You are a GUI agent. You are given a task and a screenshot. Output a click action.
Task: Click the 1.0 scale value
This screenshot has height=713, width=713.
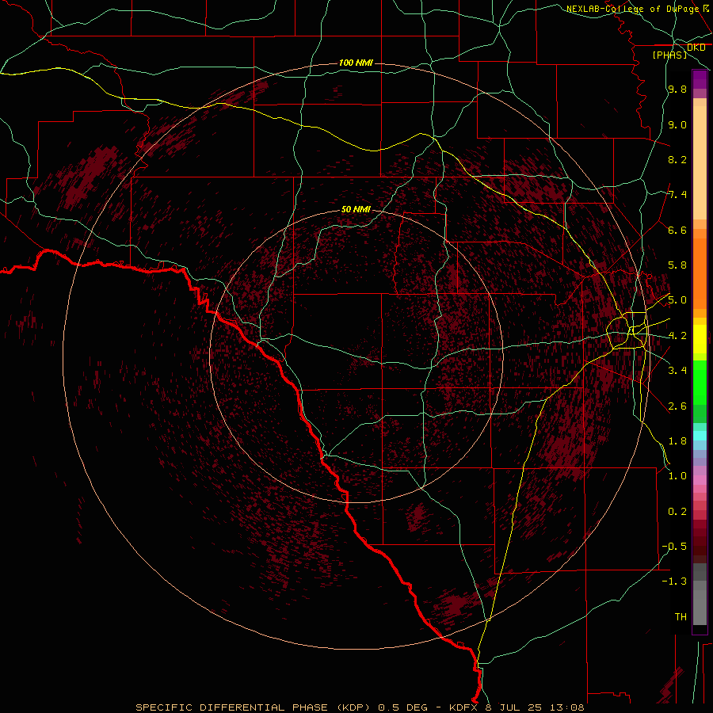[677, 476]
